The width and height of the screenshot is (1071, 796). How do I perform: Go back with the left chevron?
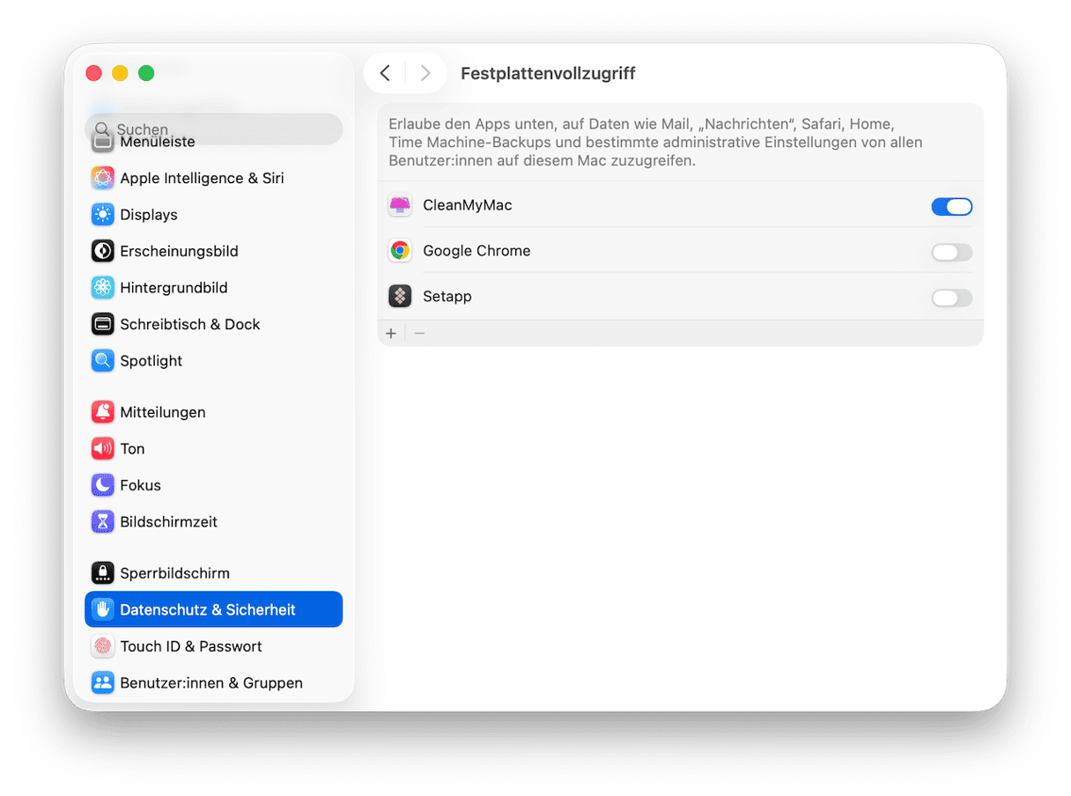[x=385, y=73]
